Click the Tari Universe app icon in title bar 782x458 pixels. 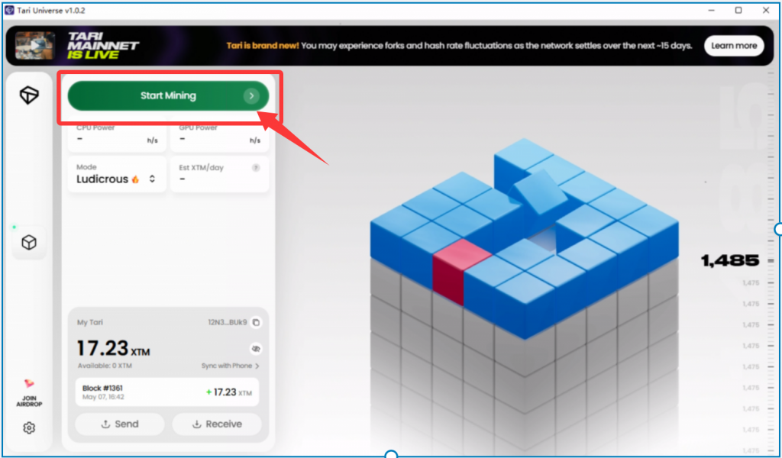click(9, 11)
